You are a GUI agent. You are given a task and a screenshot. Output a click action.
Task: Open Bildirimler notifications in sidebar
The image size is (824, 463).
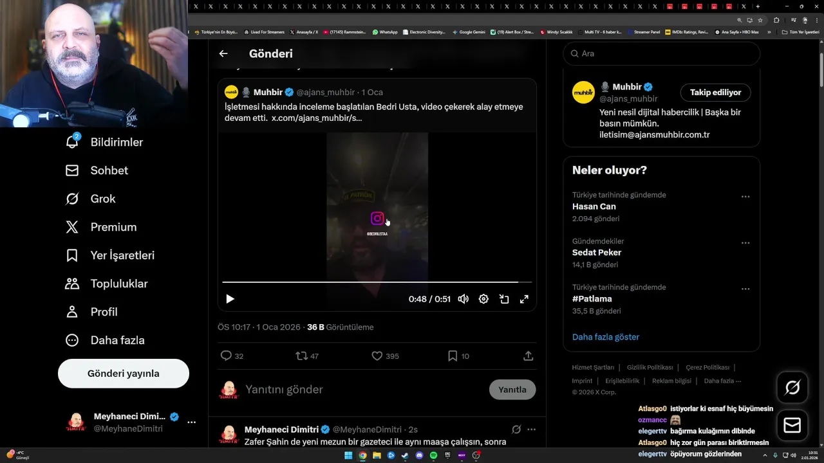[104, 142]
